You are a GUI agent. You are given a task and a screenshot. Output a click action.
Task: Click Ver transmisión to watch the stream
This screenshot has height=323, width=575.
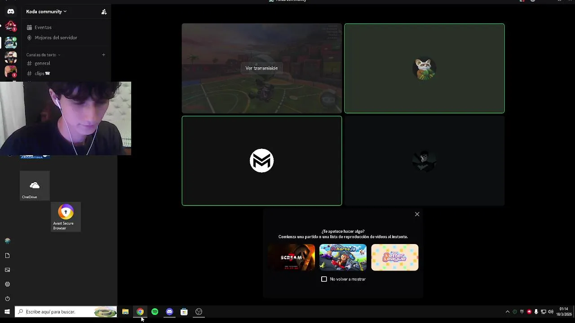pyautogui.click(x=261, y=68)
